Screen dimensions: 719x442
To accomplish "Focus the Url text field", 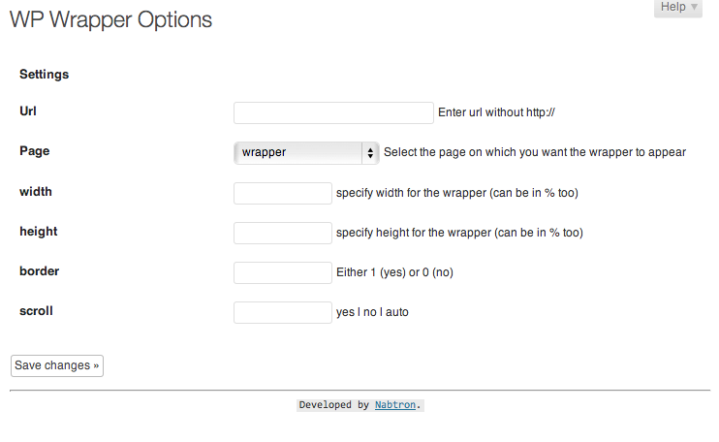I will click(x=333, y=112).
